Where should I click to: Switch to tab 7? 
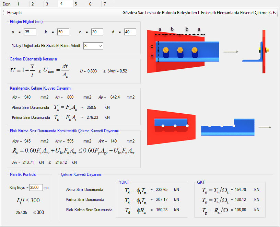click(x=108, y=4)
